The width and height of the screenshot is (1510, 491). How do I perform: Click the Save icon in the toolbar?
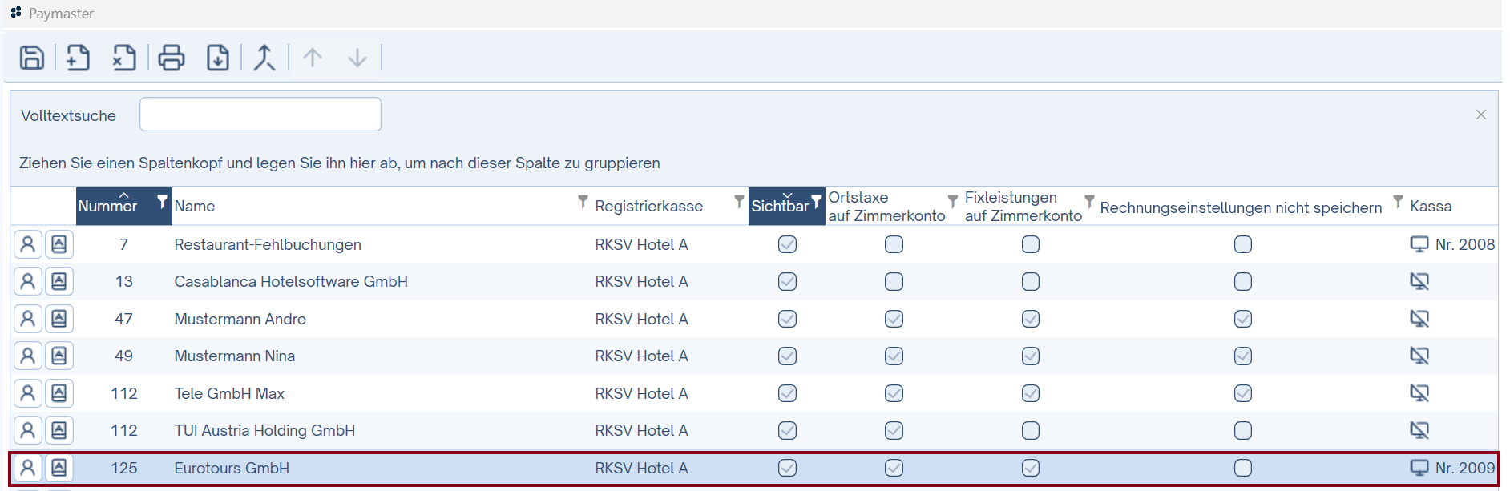32,58
